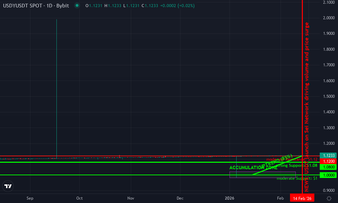338x203 pixels.
Task: Click the green market status dot
Action: tap(77, 6)
